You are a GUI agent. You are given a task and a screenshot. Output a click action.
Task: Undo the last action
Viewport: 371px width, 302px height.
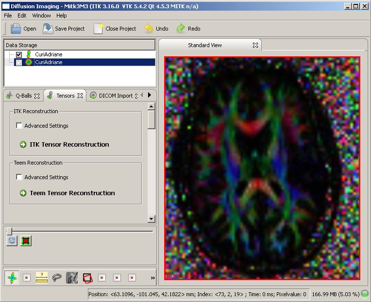tap(156, 29)
